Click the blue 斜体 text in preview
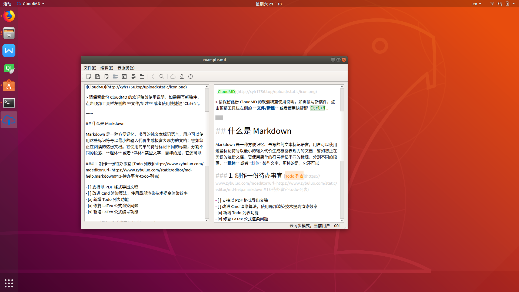Screen dimensions: 519x292 click(255, 163)
